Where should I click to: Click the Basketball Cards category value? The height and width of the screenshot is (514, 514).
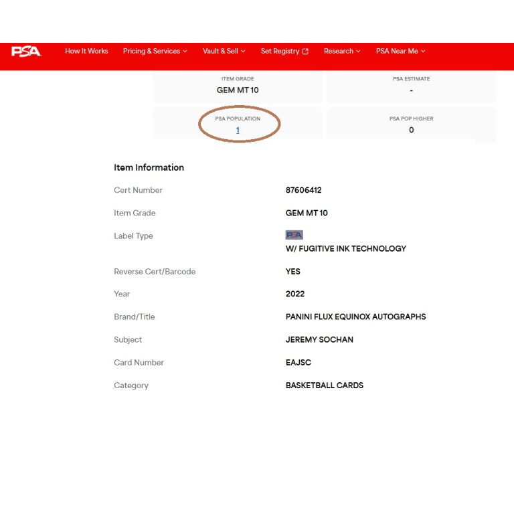click(x=324, y=385)
